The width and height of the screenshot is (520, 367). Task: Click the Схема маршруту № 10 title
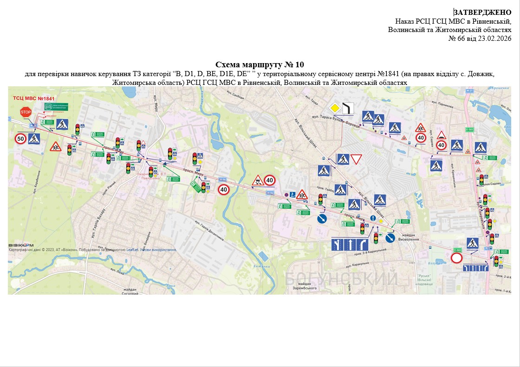(x=260, y=64)
